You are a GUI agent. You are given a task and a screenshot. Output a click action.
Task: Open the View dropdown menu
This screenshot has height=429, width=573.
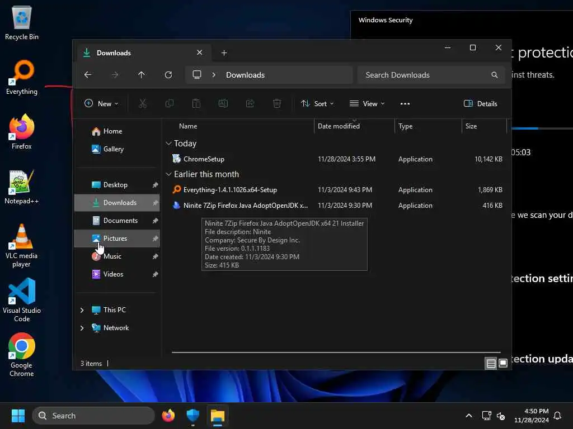coord(367,103)
